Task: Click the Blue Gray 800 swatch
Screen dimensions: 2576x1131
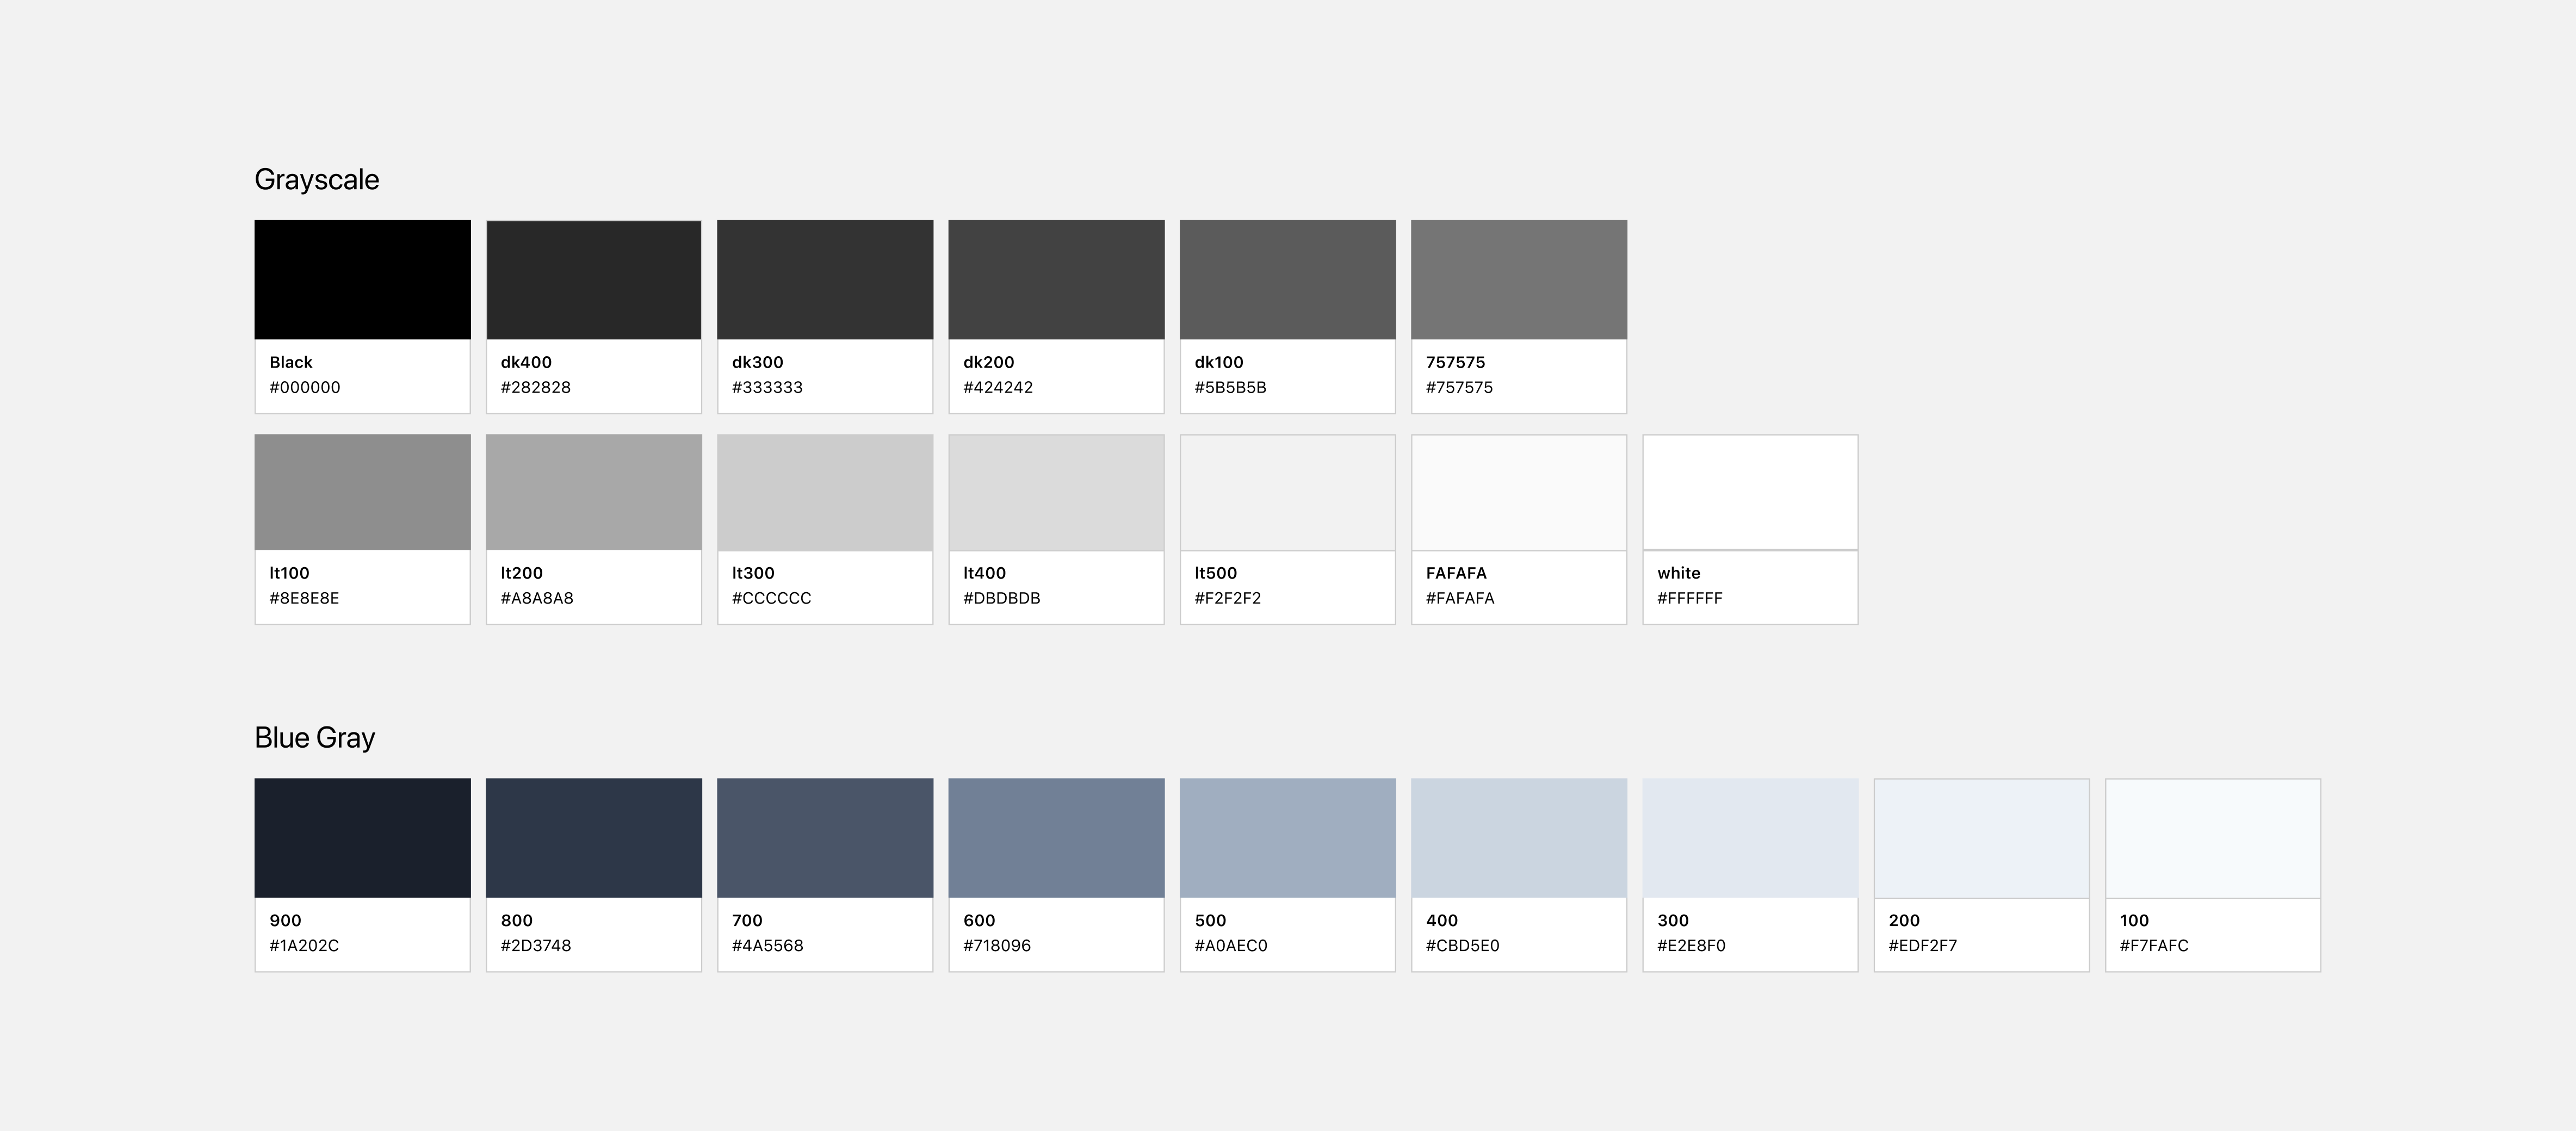Action: [593, 838]
